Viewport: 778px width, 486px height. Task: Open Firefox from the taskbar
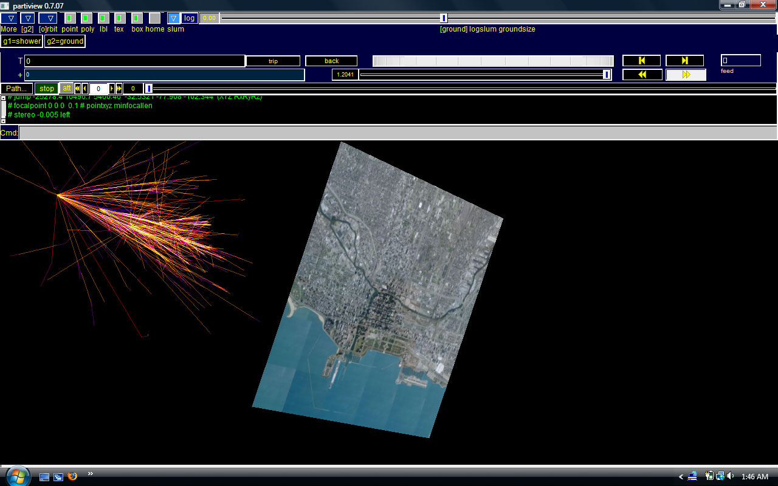73,477
